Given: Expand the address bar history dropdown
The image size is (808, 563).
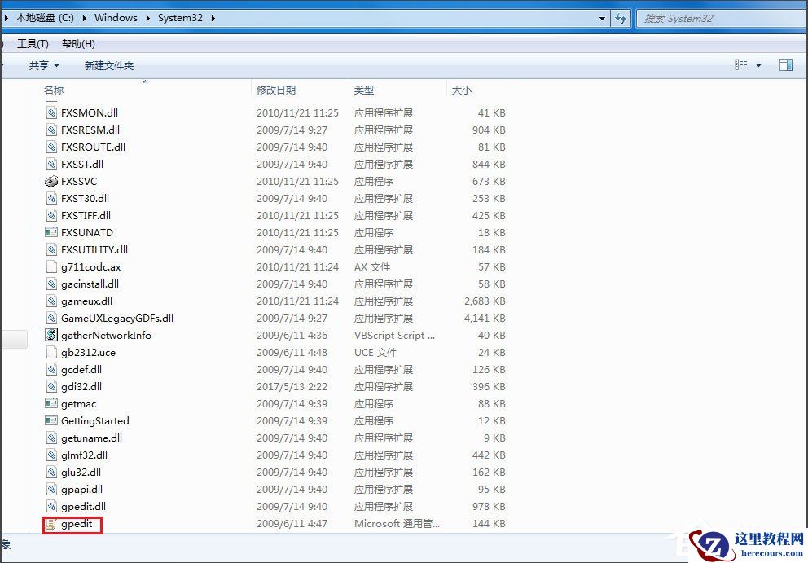Looking at the screenshot, I should pyautogui.click(x=602, y=17).
